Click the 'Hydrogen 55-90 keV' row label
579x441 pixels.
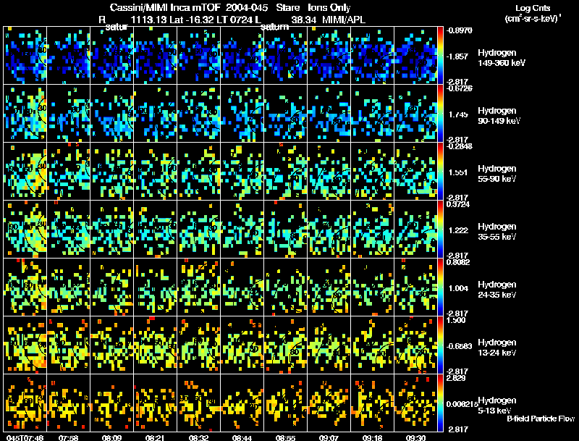[x=497, y=174]
